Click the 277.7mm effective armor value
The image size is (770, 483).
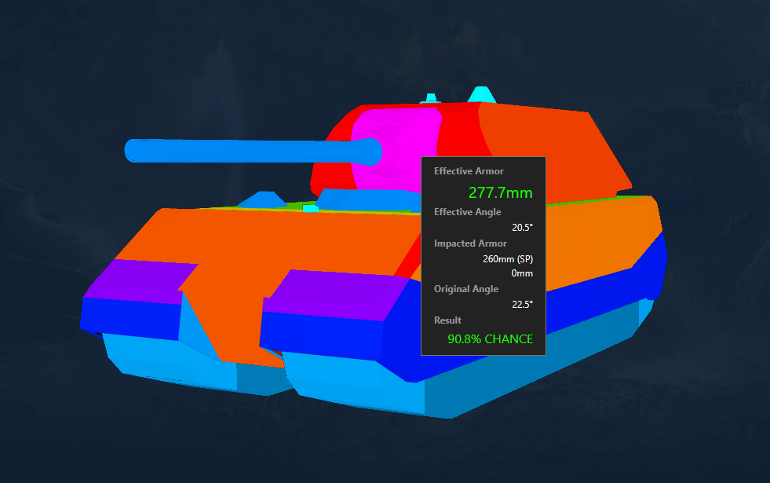click(x=500, y=192)
